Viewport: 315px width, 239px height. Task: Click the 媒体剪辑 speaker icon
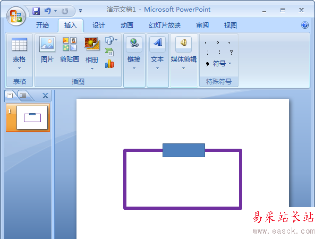[x=183, y=43]
